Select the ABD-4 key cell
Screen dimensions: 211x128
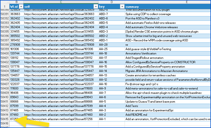tap(111, 27)
